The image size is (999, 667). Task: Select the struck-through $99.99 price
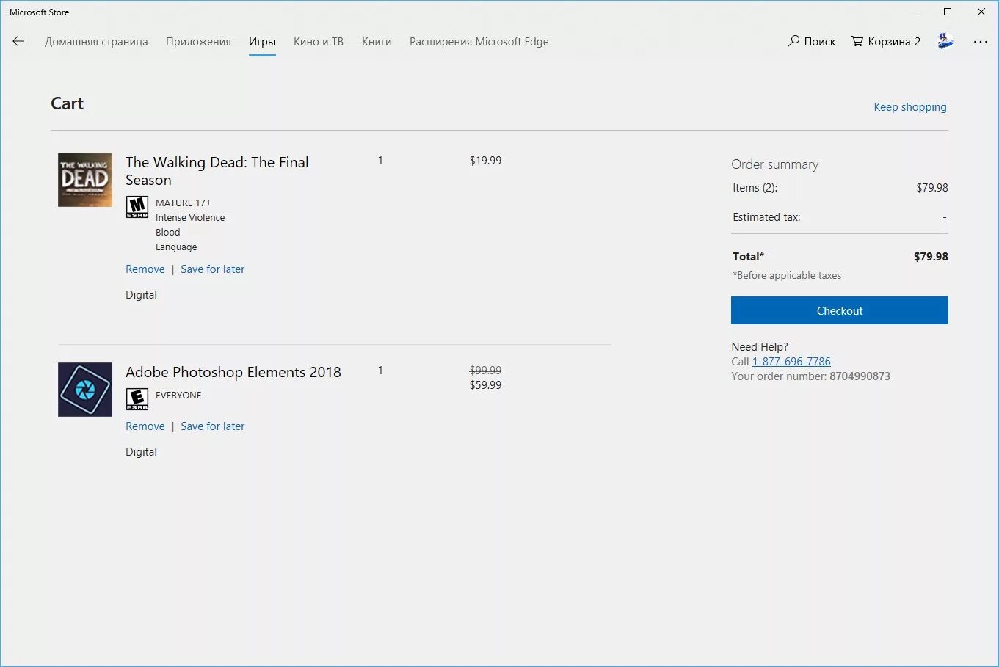485,371
